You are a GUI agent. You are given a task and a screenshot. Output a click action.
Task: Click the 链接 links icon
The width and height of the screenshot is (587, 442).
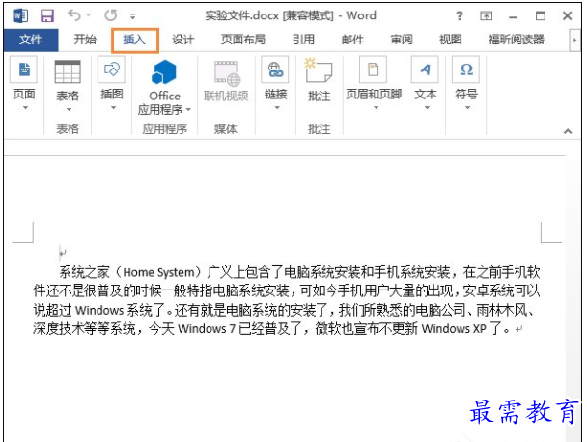click(275, 69)
